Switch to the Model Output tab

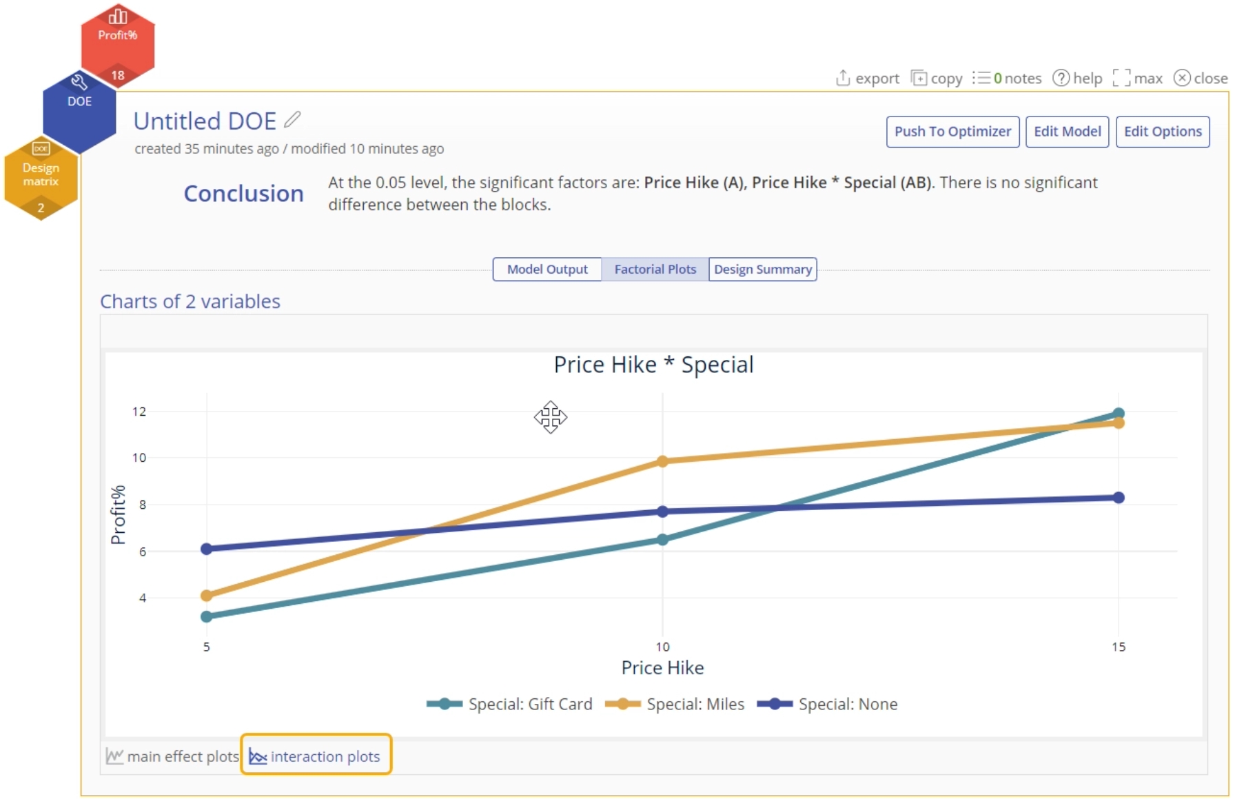547,270
